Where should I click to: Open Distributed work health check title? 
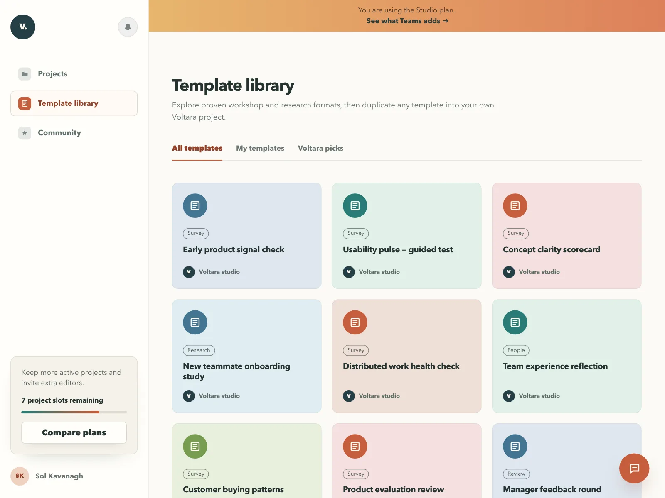(x=401, y=366)
